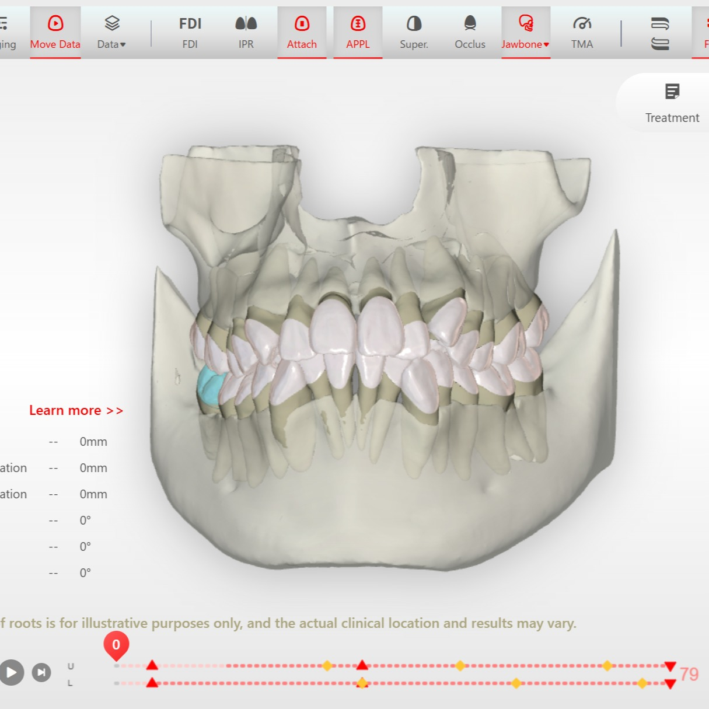Click first yellow diamond on upper timeline

click(x=327, y=666)
